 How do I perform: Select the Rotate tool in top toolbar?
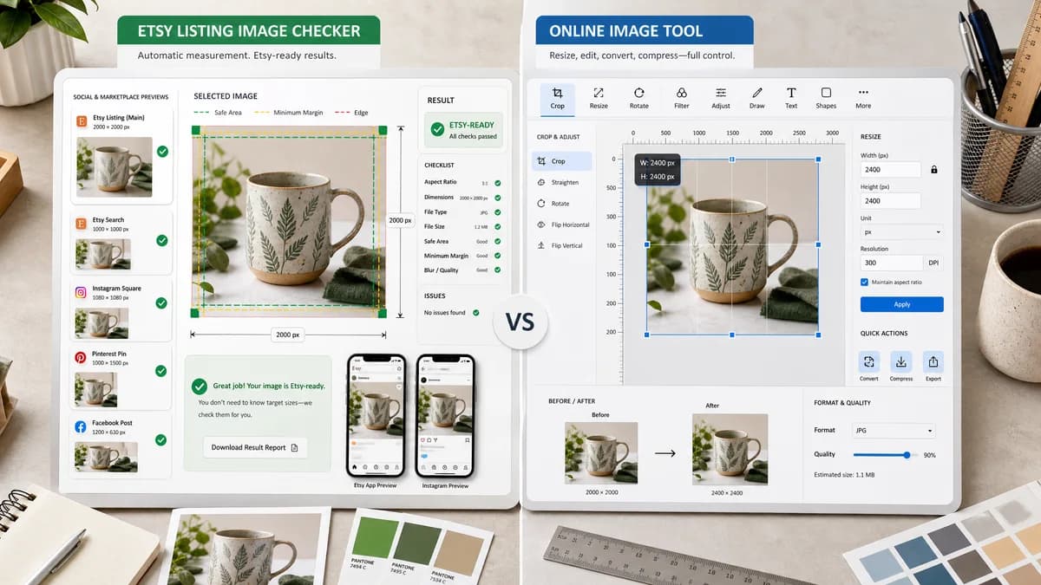click(x=639, y=98)
